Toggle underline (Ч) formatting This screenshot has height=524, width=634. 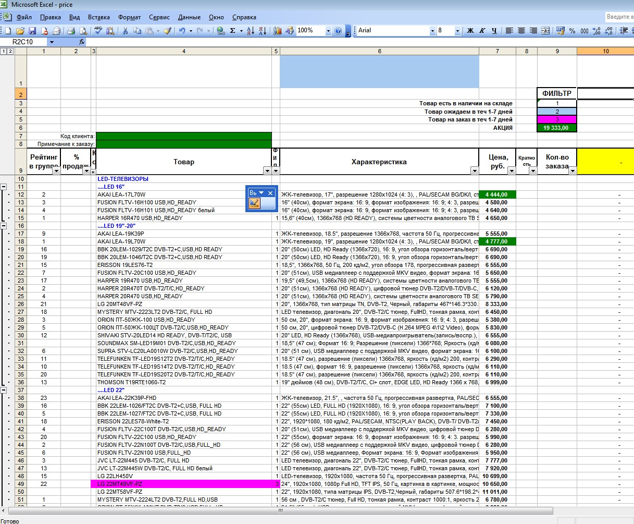[494, 31]
